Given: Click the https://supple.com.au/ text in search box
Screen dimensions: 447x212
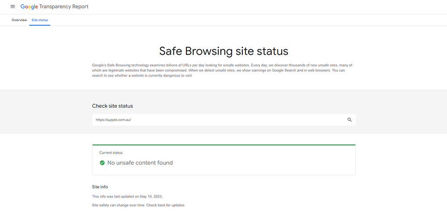Looking at the screenshot, I should pyautogui.click(x=113, y=120).
